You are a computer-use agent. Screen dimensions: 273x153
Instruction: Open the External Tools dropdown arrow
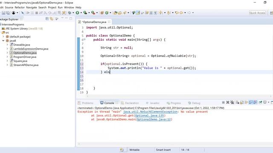tap(97, 13)
